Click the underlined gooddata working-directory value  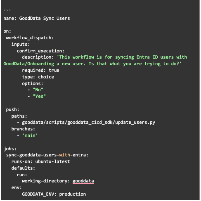(83, 181)
